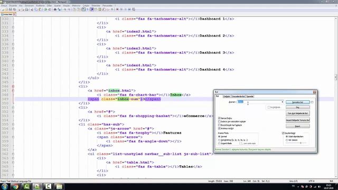
Task: Open Chrome from the Windows taskbar
Action: 15,186
